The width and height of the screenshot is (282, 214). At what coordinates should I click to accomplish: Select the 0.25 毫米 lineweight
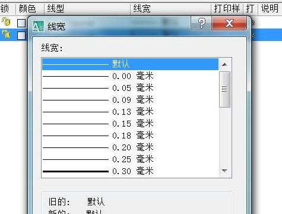pyautogui.click(x=130, y=159)
